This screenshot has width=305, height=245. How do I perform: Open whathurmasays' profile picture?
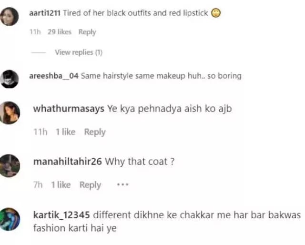click(10, 112)
